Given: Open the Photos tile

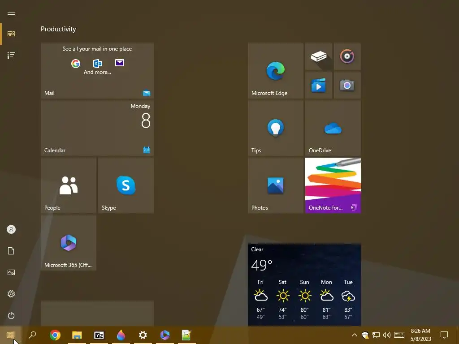Looking at the screenshot, I should click(276, 185).
